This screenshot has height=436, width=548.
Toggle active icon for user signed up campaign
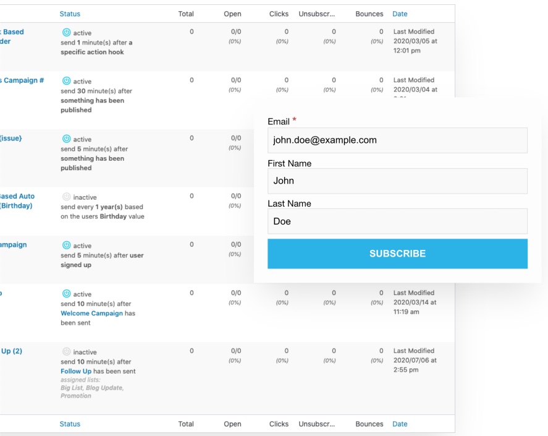coord(66,246)
